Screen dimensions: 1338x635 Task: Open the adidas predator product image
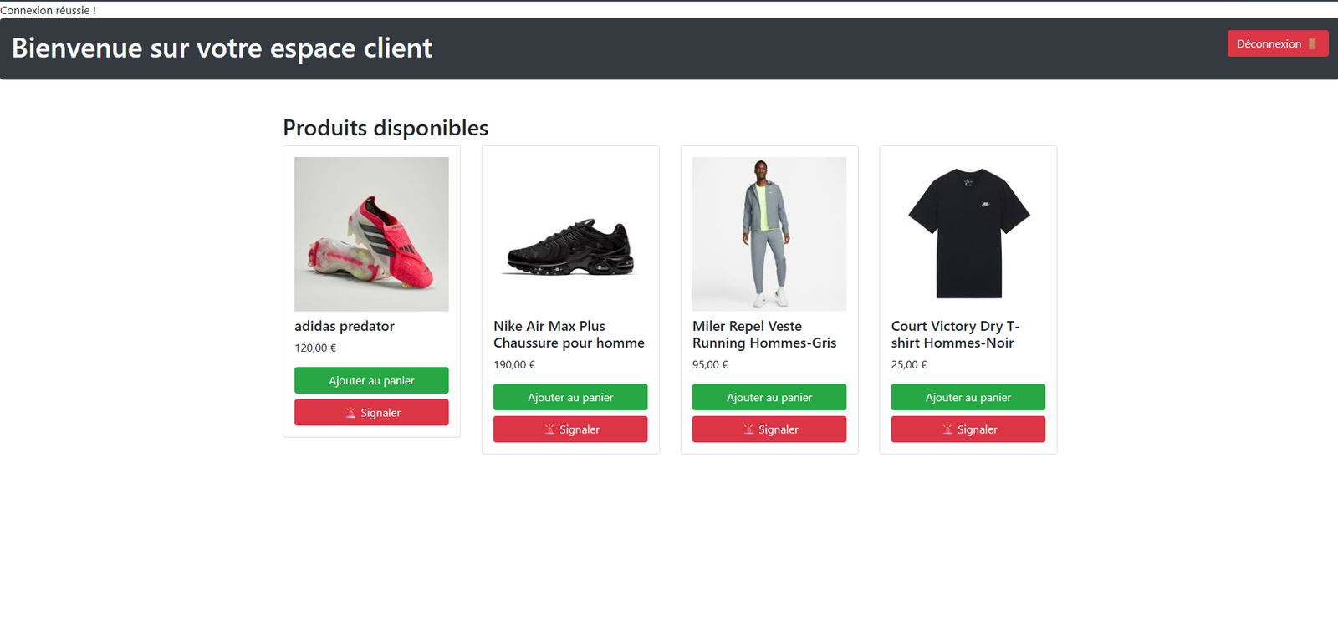point(371,234)
